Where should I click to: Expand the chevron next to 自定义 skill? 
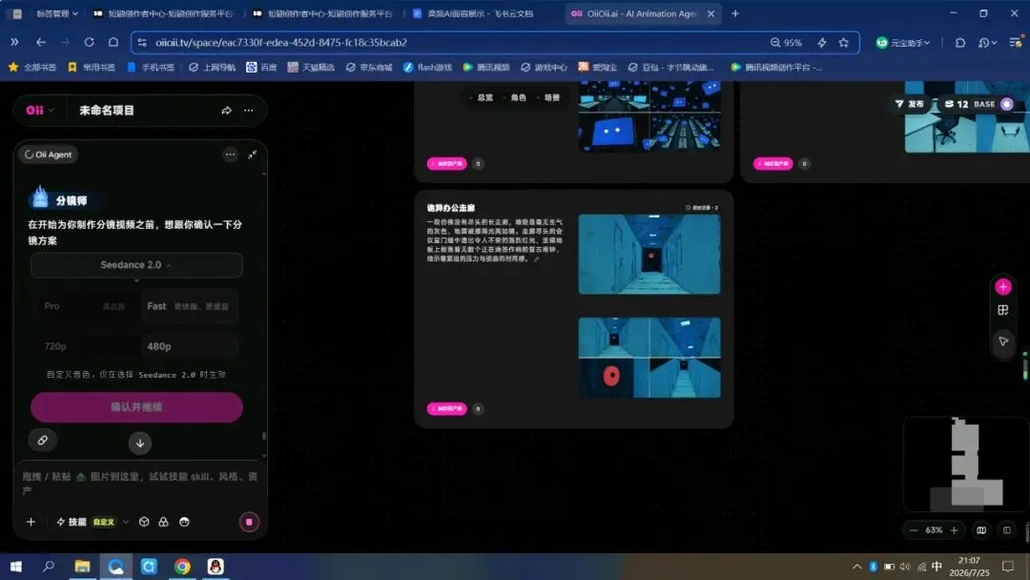126,522
